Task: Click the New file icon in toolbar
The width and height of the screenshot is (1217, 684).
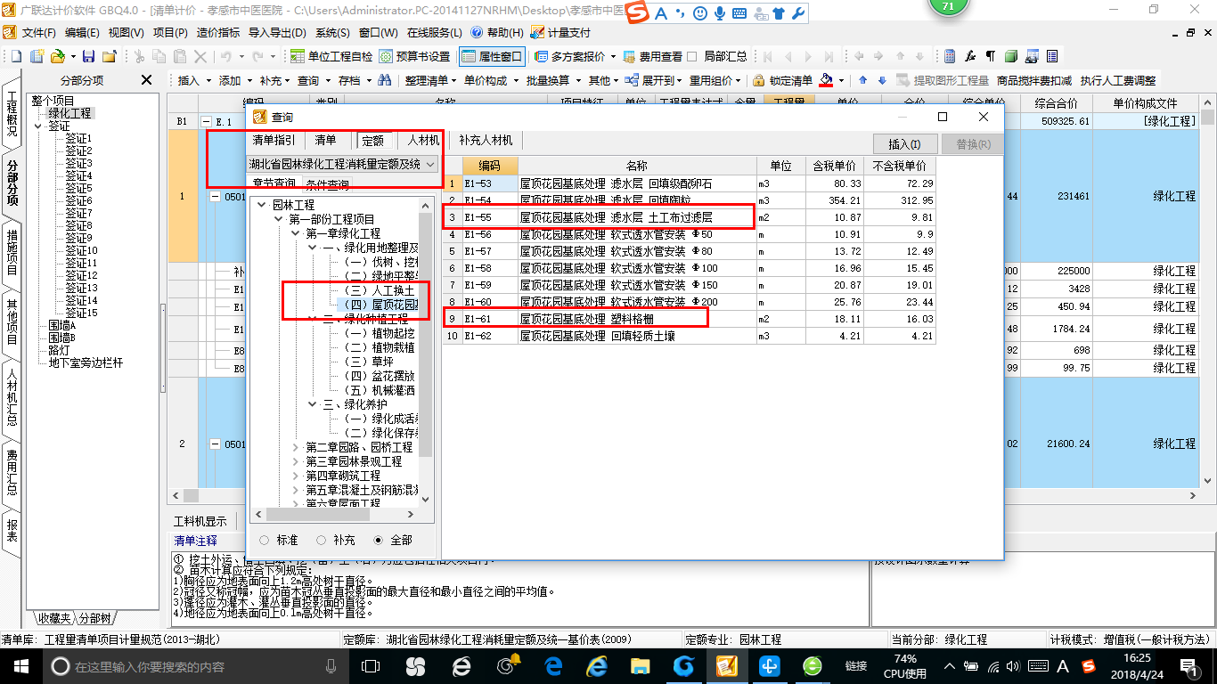Action: tap(15, 56)
